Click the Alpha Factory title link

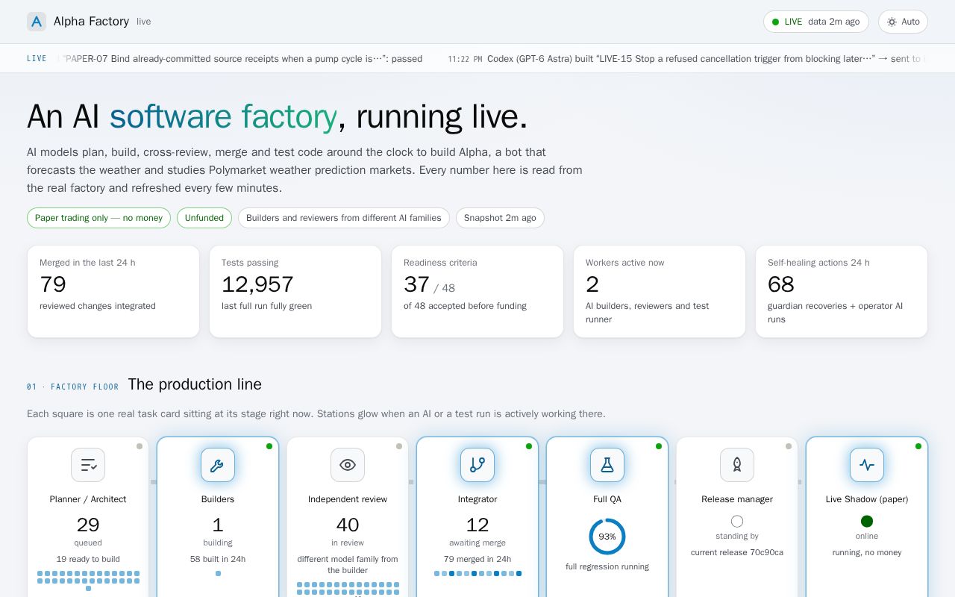[x=91, y=22]
